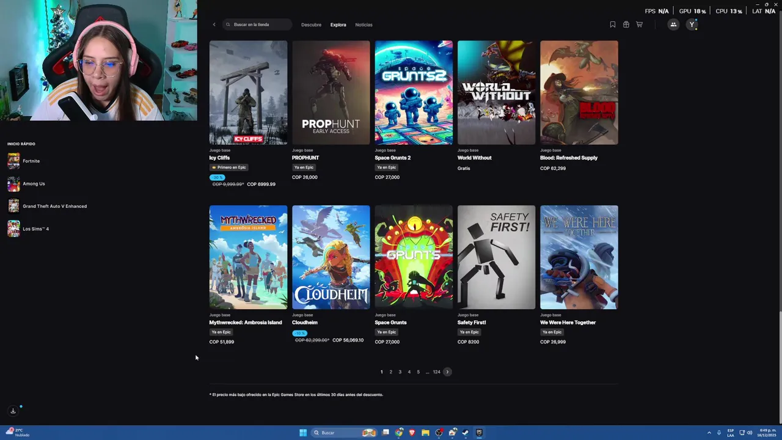Focus the Windows taskbar Buscar search box

tap(344, 433)
